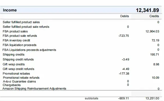Select the inventory credit amount 72.19
The height and width of the screenshot is (101, 164).
click(x=156, y=40)
